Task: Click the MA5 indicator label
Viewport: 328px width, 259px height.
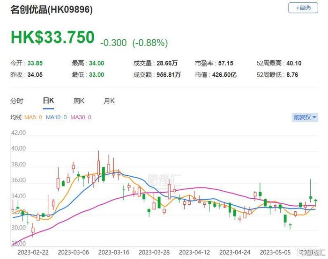Action: 33,117
